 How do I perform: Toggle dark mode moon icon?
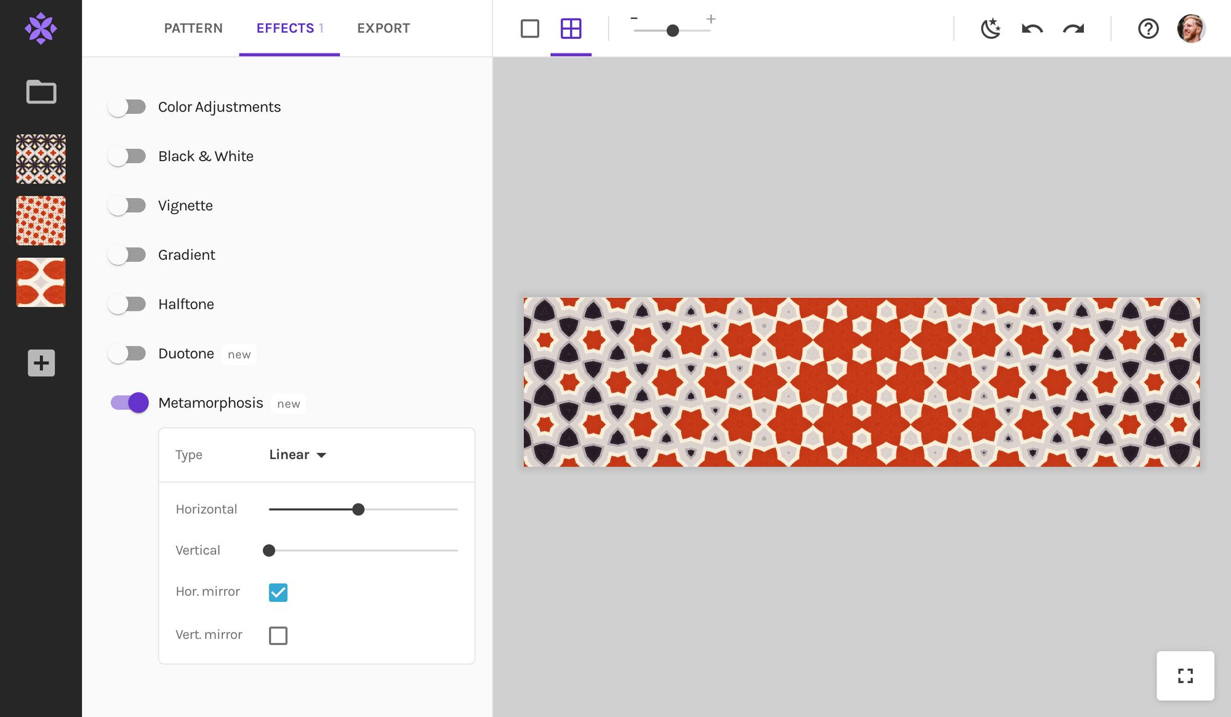[x=990, y=28]
